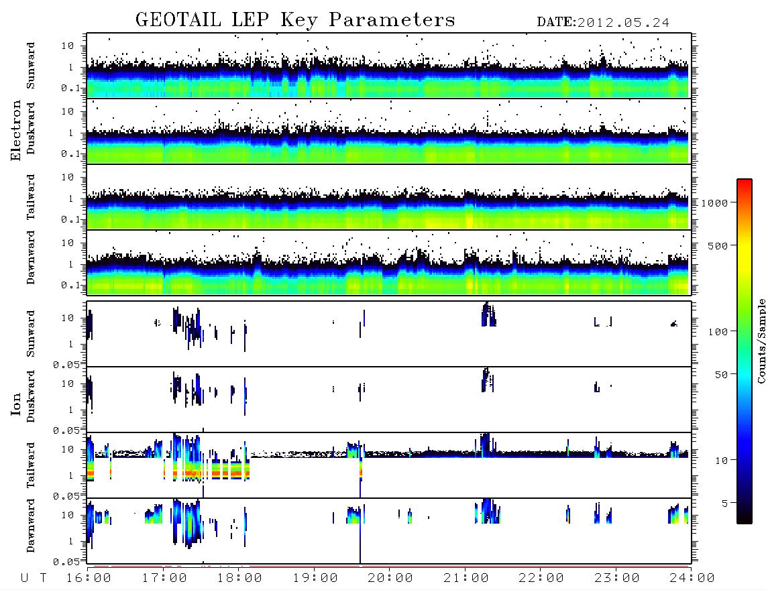Click the 0.1 tick of Electron Duskward panel
The width and height of the screenshot is (766, 590).
point(70,154)
